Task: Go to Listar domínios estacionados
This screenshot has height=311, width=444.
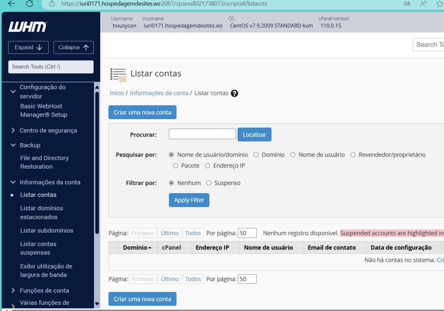Action: click(x=42, y=213)
